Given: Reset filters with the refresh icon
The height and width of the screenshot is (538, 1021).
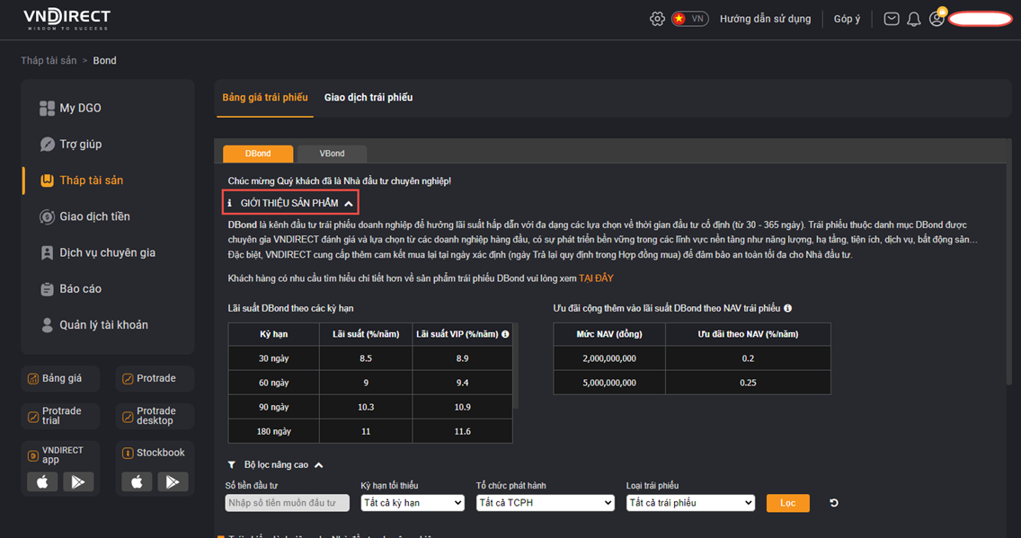Looking at the screenshot, I should tap(833, 503).
